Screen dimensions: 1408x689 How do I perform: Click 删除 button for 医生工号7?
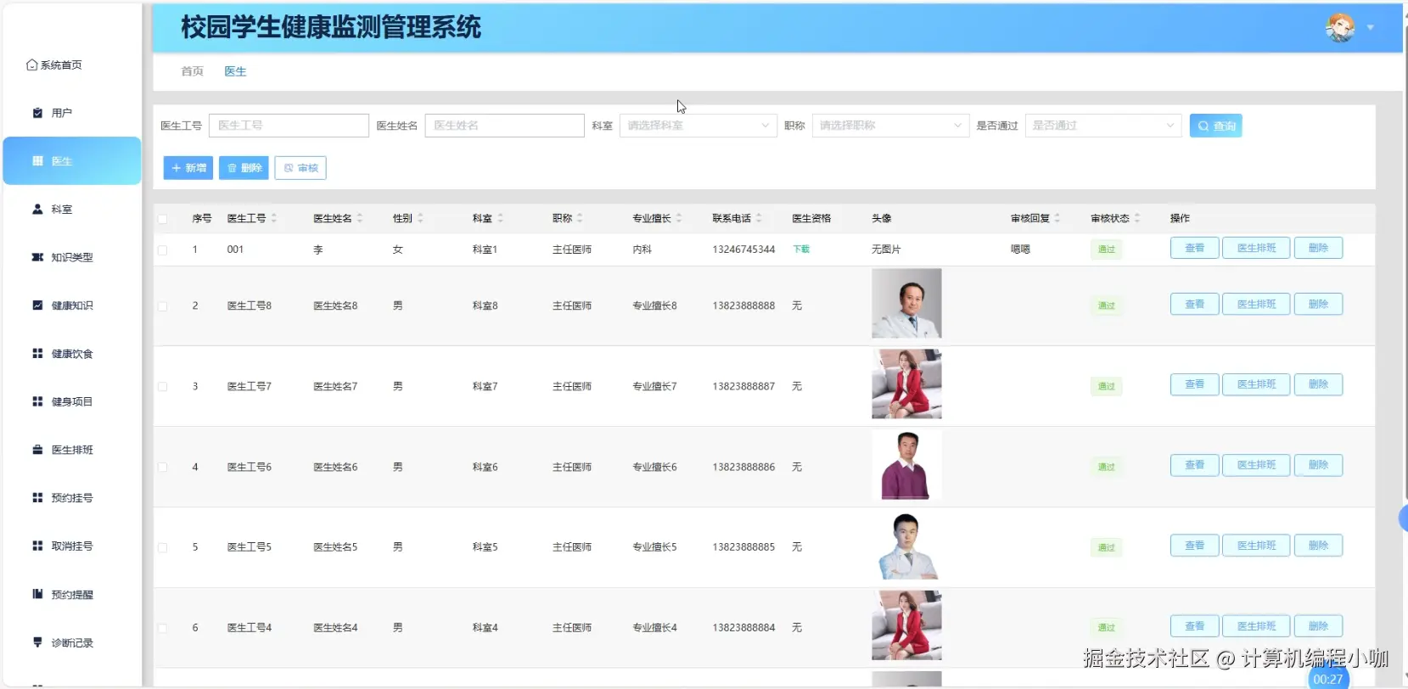point(1318,384)
